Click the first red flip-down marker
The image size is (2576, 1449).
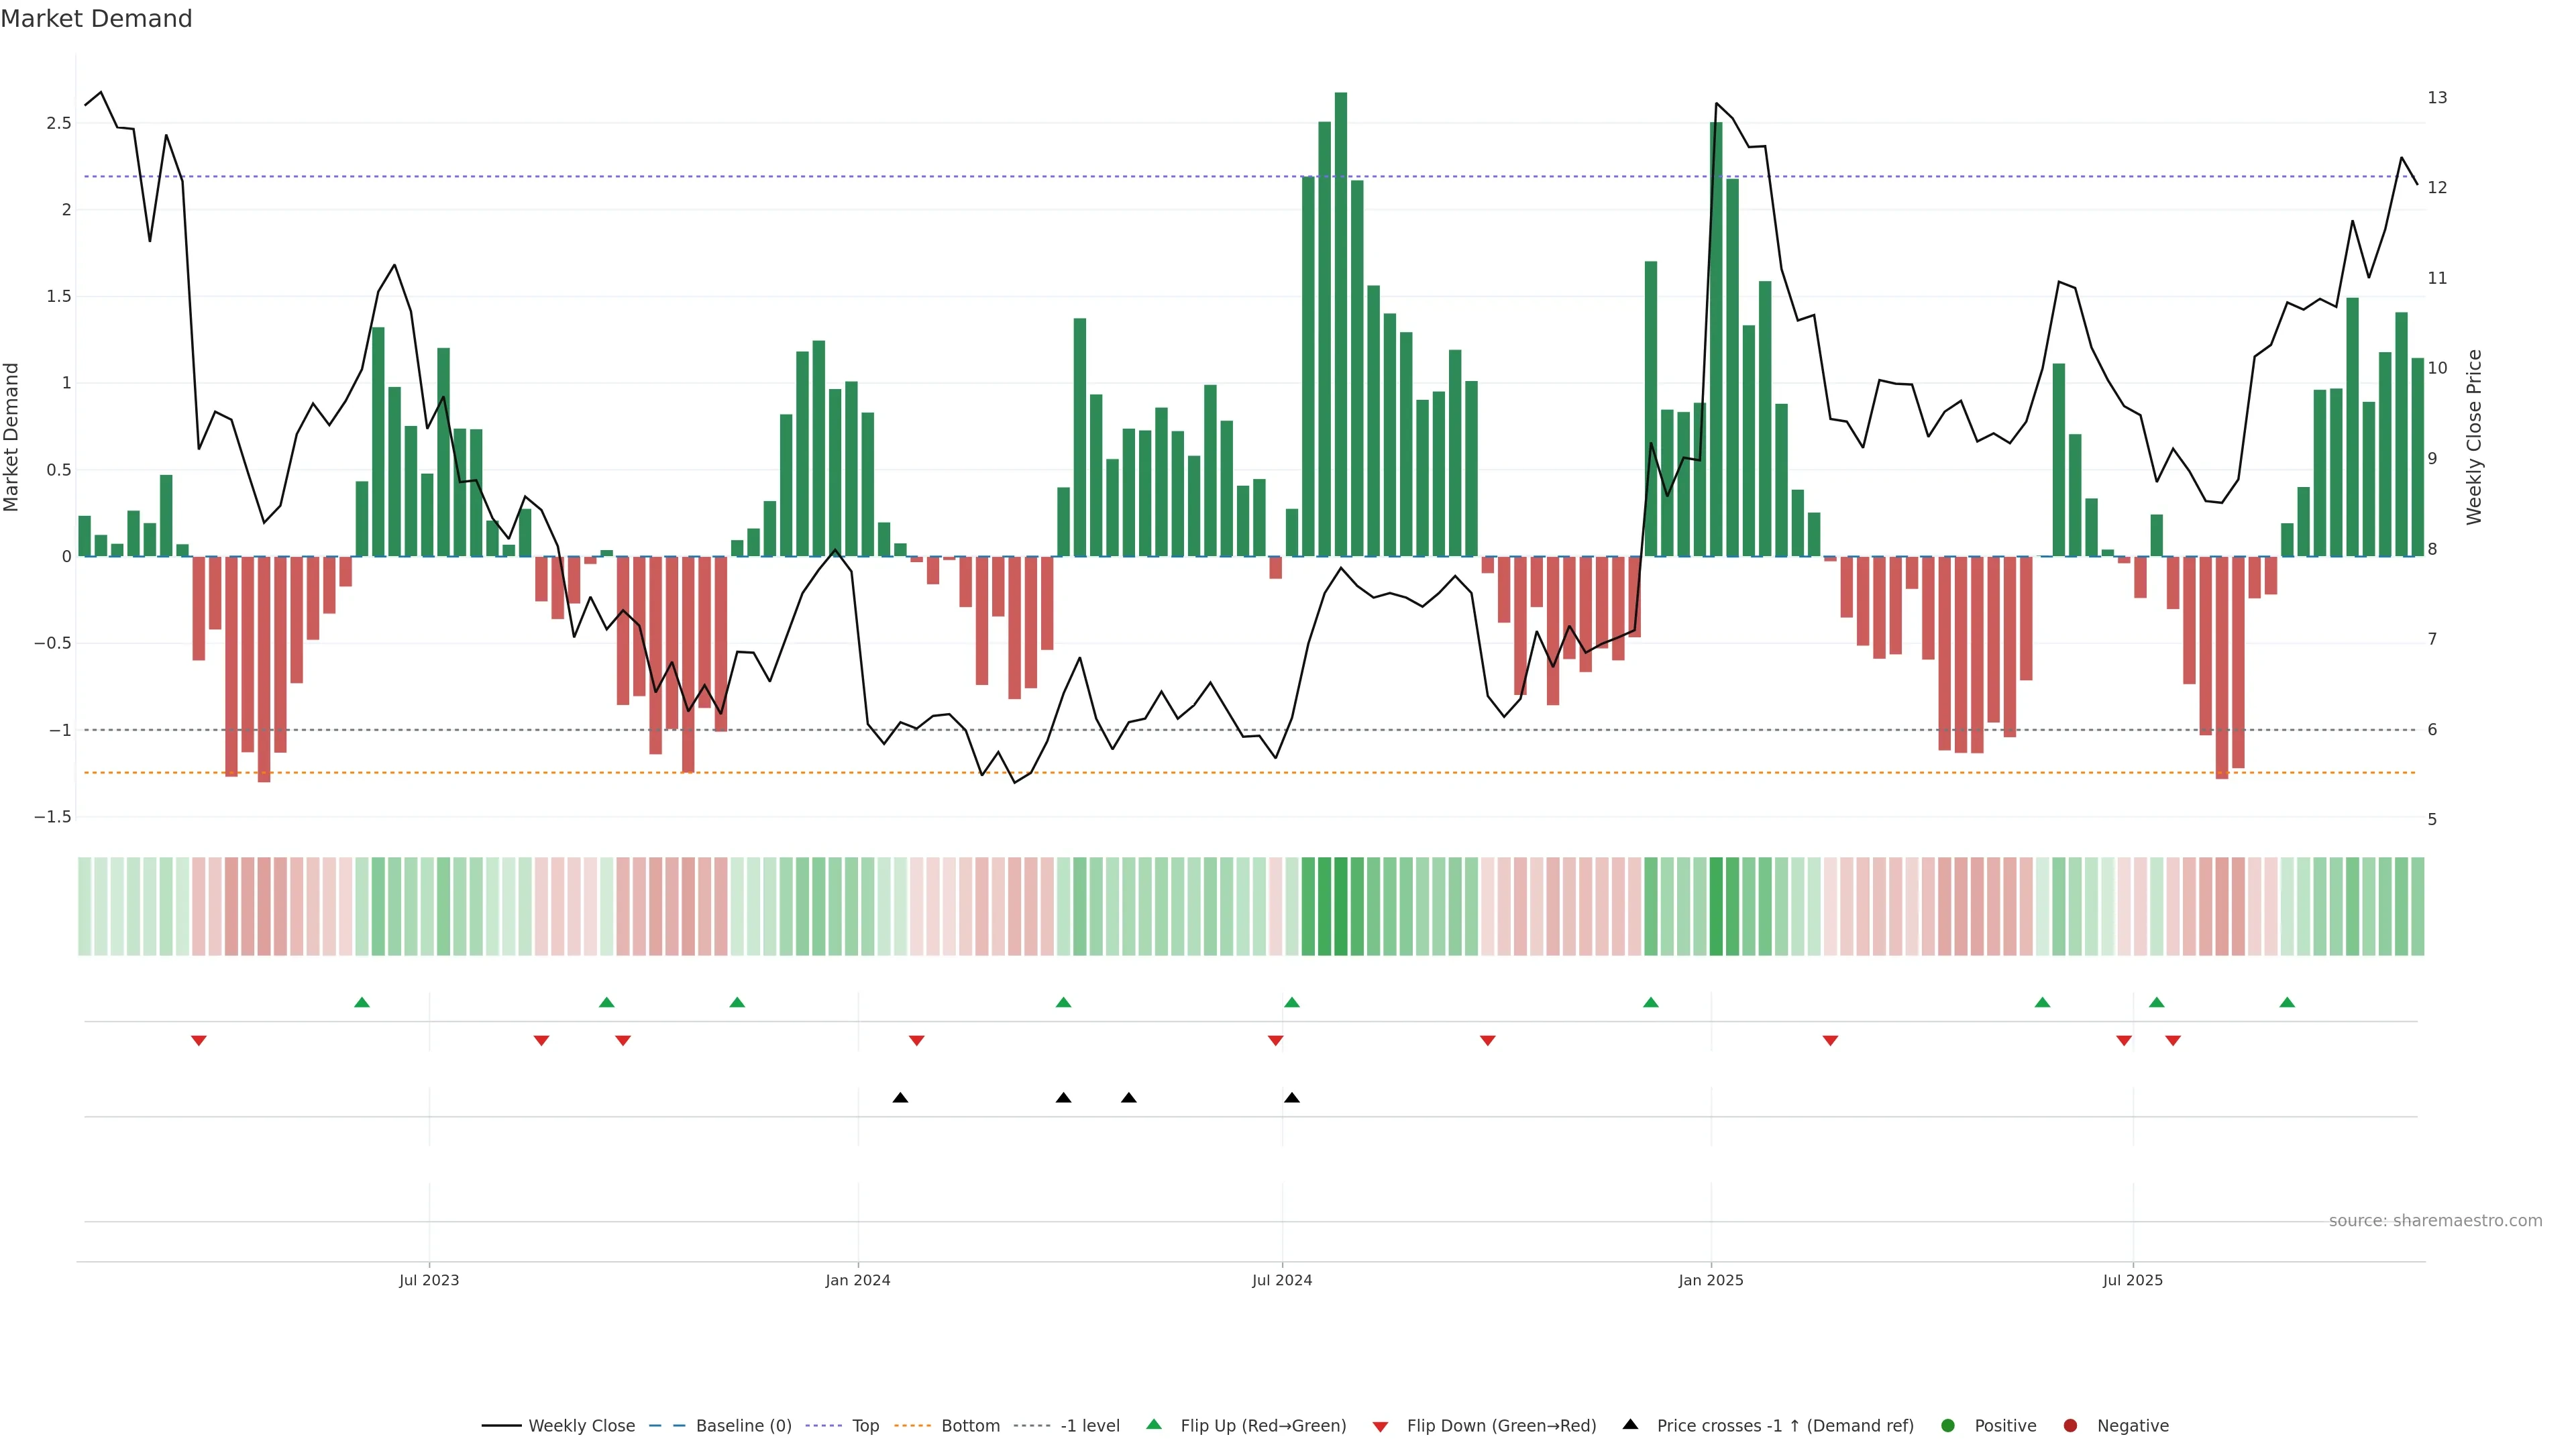pyautogui.click(x=199, y=1041)
